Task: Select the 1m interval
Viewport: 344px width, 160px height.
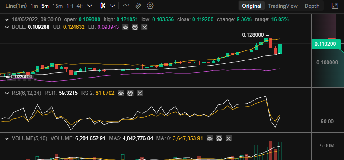Action: coord(34,6)
